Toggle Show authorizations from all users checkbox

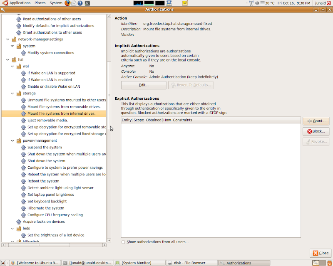click(x=123, y=242)
